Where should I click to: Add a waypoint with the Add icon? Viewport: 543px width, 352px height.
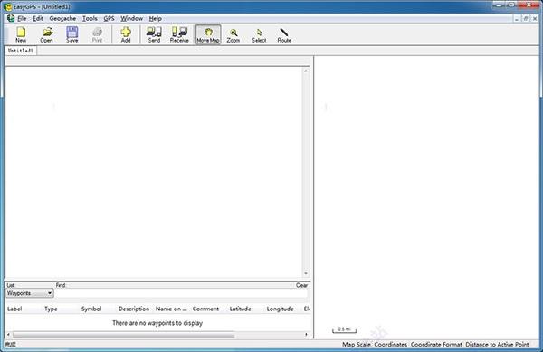coord(126,34)
